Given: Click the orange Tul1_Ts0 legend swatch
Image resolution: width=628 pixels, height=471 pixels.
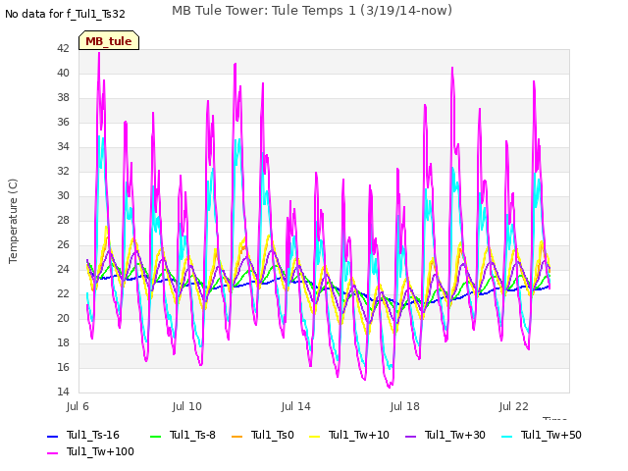Looking at the screenshot, I should [x=237, y=436].
